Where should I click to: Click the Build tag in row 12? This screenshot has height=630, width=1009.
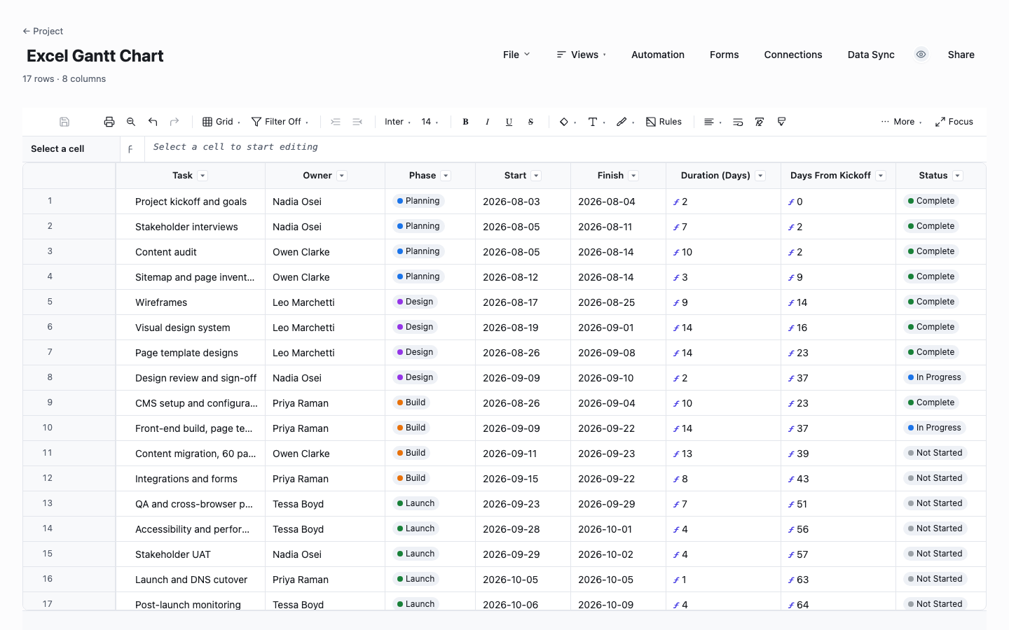tap(411, 478)
